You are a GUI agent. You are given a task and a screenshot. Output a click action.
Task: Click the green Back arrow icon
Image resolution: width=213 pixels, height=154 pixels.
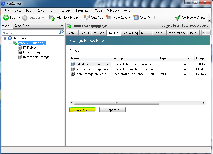[x=6, y=18]
